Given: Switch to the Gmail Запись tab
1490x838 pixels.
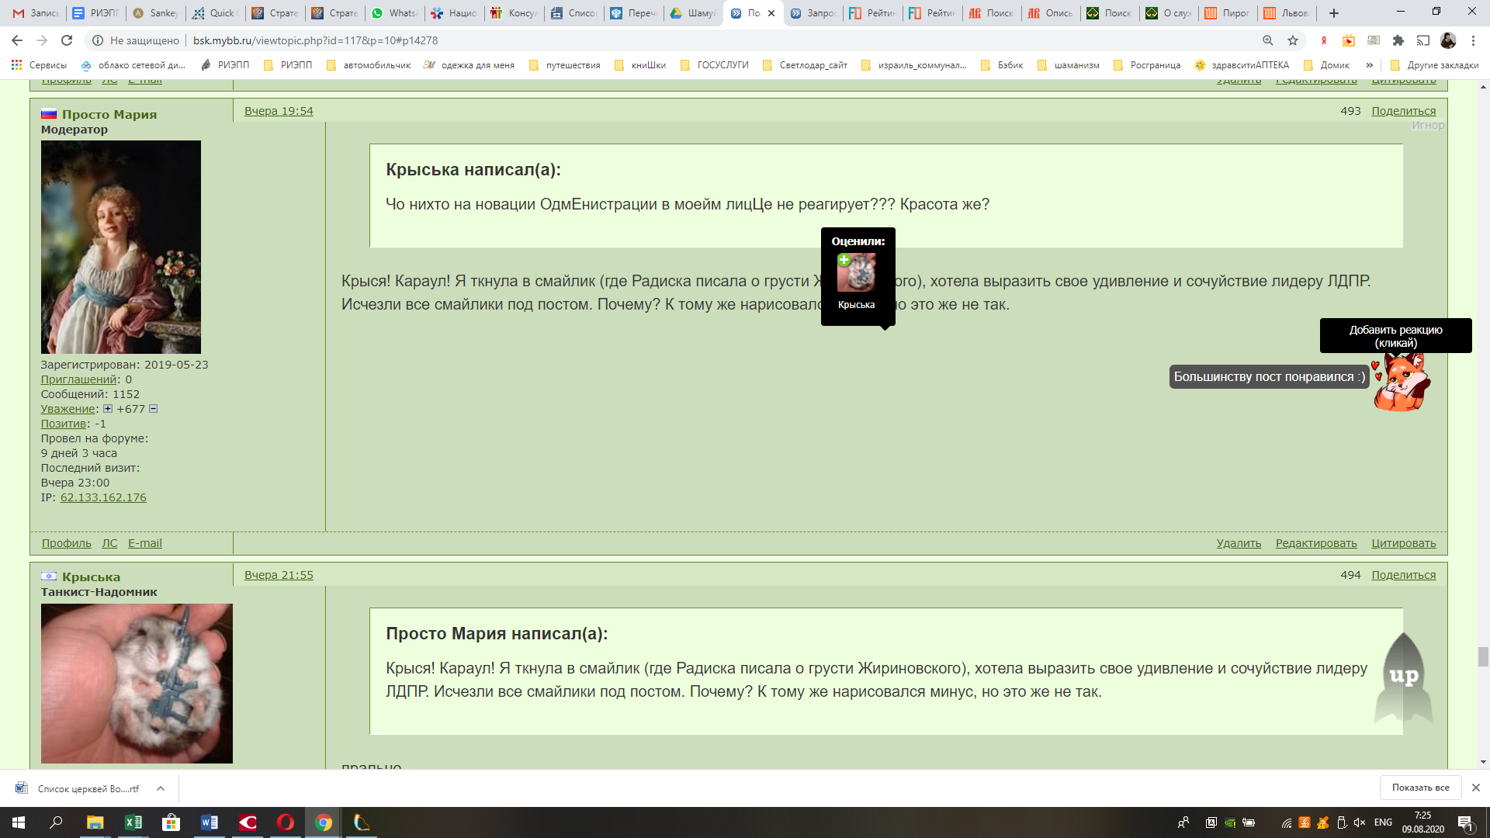Looking at the screenshot, I should pyautogui.click(x=36, y=13).
